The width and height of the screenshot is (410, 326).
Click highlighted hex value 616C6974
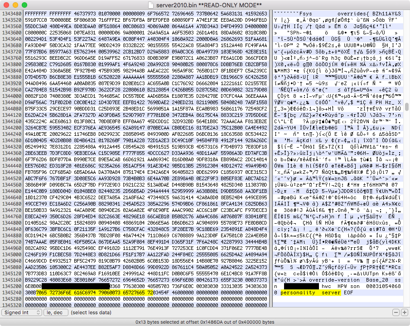pos(85,292)
